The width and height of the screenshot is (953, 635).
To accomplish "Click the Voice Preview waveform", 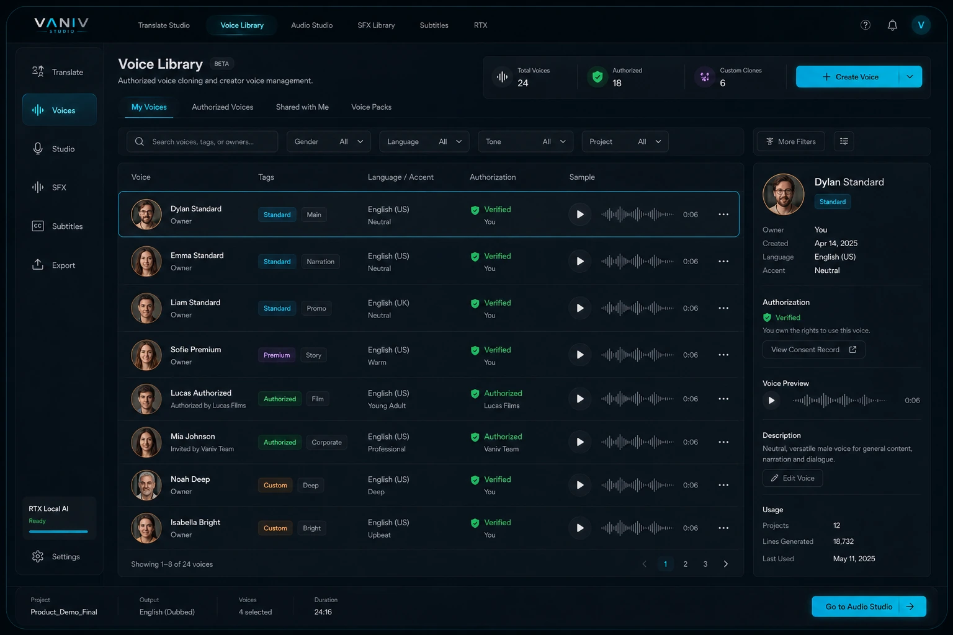I will pyautogui.click(x=839, y=400).
